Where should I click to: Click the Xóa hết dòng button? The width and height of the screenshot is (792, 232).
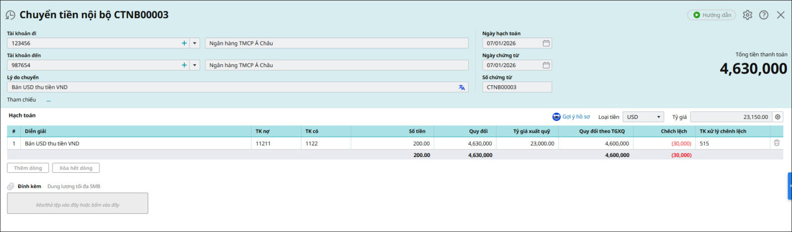pyautogui.click(x=76, y=168)
